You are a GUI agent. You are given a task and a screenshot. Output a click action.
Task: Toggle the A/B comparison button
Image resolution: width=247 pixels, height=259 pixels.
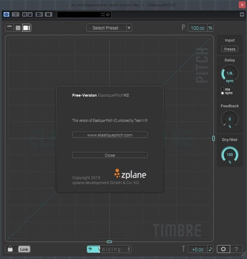[x=39, y=15]
